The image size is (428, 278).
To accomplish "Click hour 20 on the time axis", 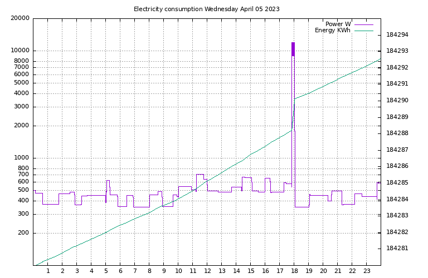I will (x=323, y=271).
